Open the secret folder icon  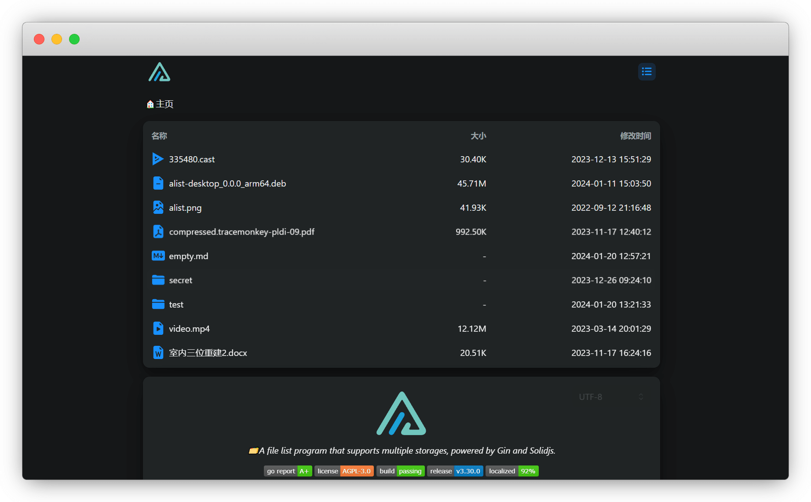158,280
